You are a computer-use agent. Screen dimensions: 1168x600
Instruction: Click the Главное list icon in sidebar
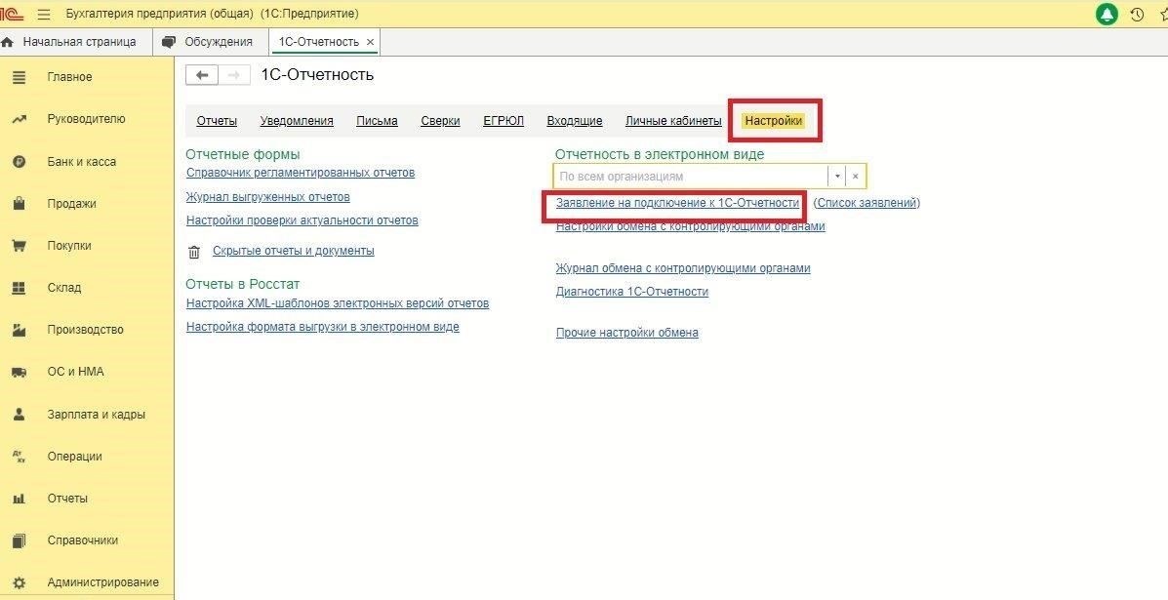[20, 77]
